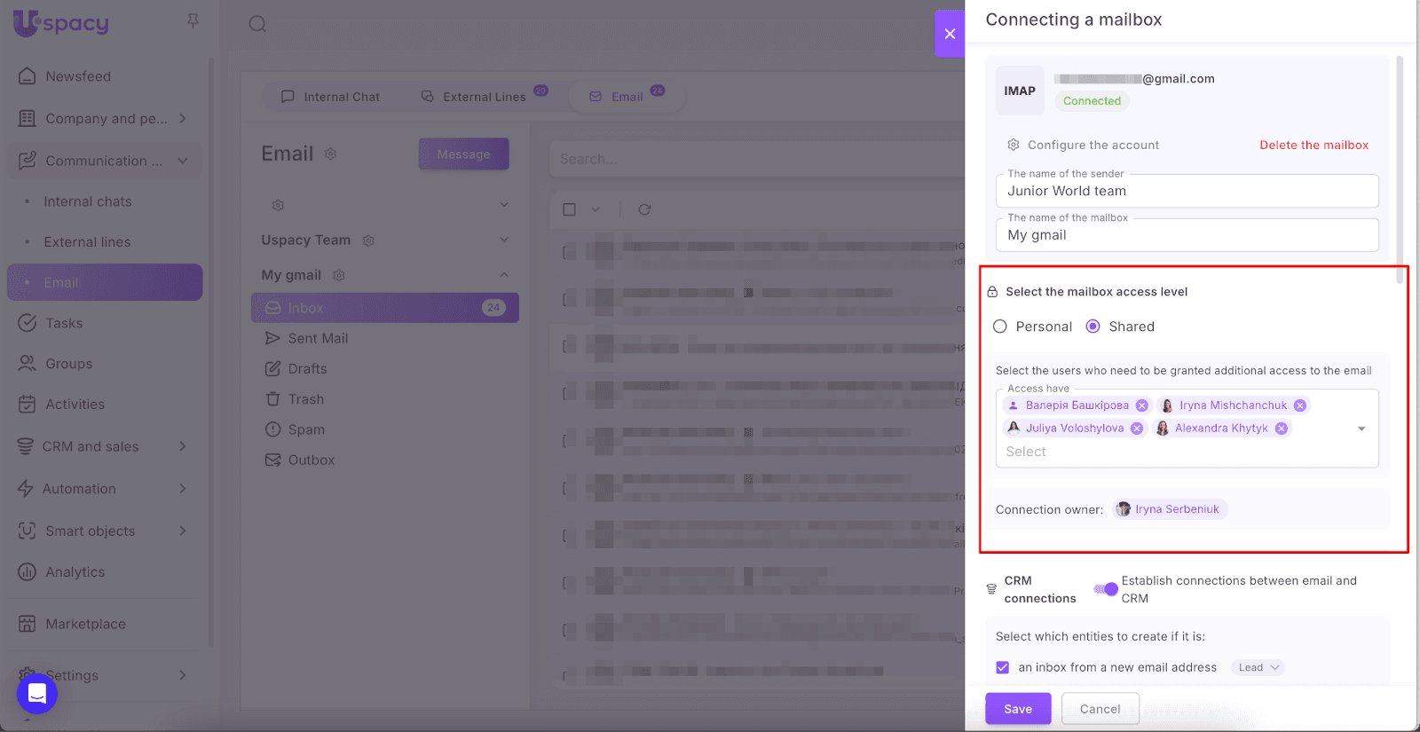Switch to Internal Chat tab

(330, 97)
